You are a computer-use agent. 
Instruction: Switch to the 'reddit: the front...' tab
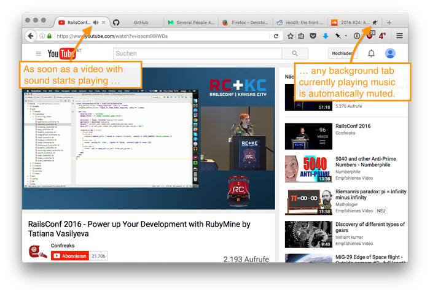tap(300, 23)
